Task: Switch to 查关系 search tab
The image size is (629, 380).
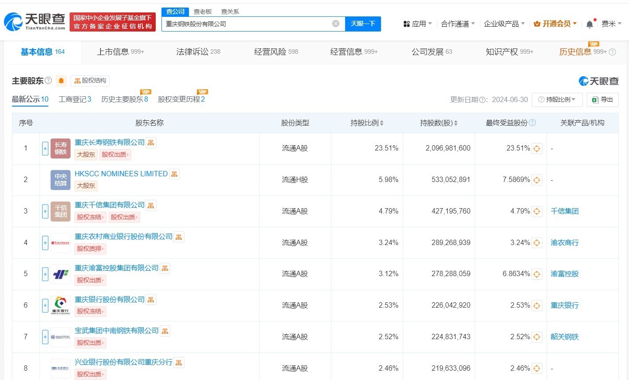Action: [230, 12]
